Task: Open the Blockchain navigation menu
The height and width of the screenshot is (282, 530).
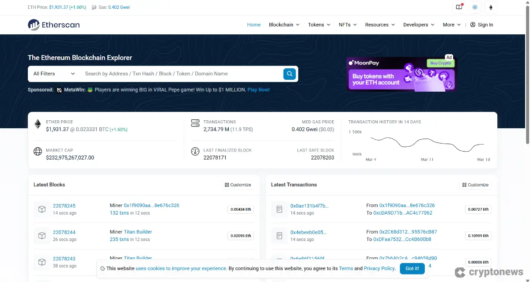Action: tap(284, 25)
